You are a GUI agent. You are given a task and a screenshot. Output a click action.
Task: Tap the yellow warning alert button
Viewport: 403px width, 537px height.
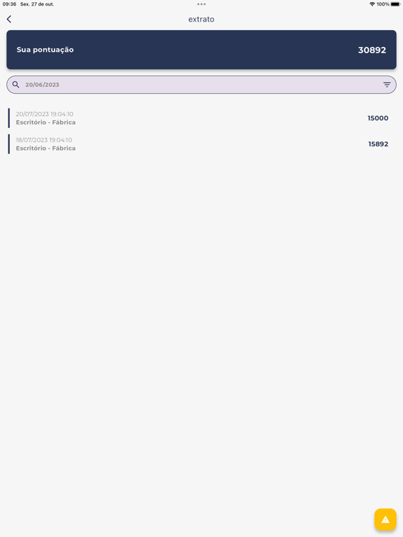386,520
